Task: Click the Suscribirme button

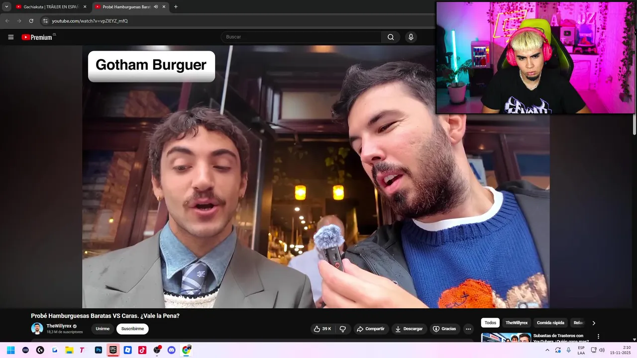Action: (132, 329)
